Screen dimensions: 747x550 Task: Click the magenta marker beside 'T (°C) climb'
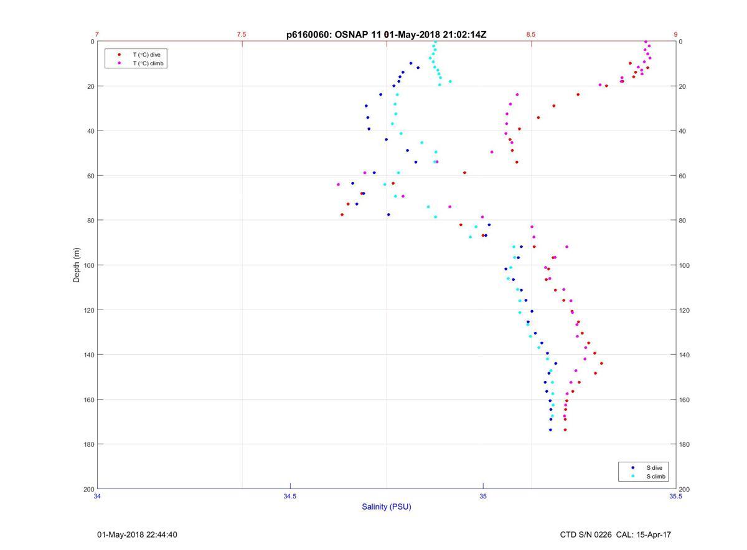(119, 63)
